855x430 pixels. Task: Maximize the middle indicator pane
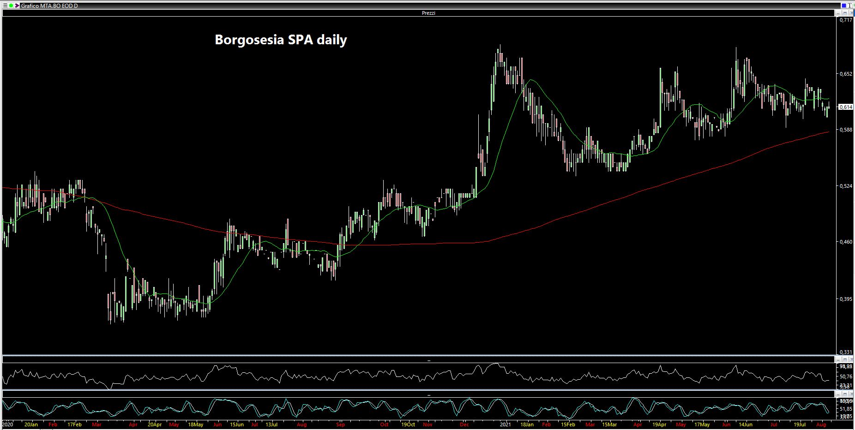(845, 359)
